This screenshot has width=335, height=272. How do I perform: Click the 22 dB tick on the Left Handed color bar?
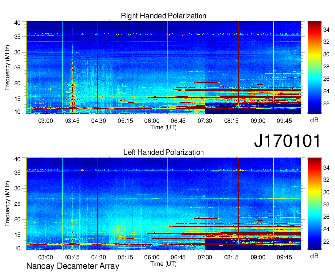pos(326,242)
